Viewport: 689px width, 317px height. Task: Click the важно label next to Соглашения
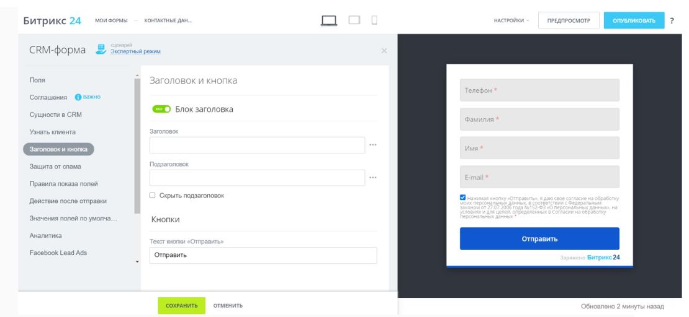coord(92,97)
